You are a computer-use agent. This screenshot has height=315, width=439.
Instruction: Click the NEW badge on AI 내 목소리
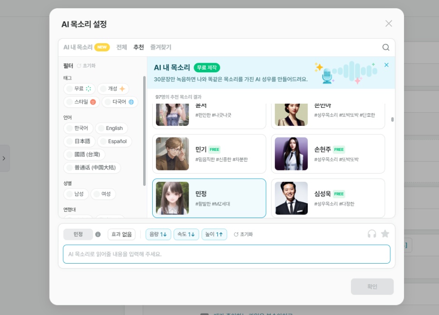coord(102,47)
